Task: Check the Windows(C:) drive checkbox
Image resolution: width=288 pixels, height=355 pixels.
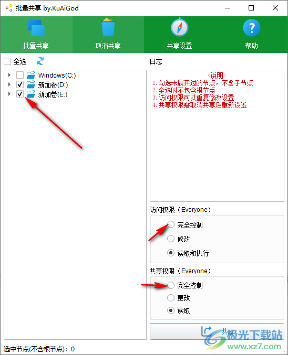Action: click(x=20, y=75)
